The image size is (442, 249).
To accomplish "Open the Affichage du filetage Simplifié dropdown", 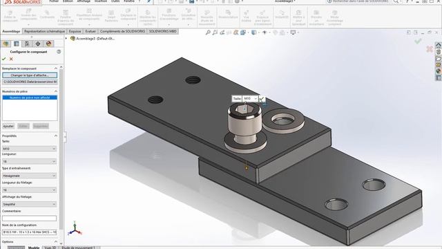I will pyautogui.click(x=29, y=204).
